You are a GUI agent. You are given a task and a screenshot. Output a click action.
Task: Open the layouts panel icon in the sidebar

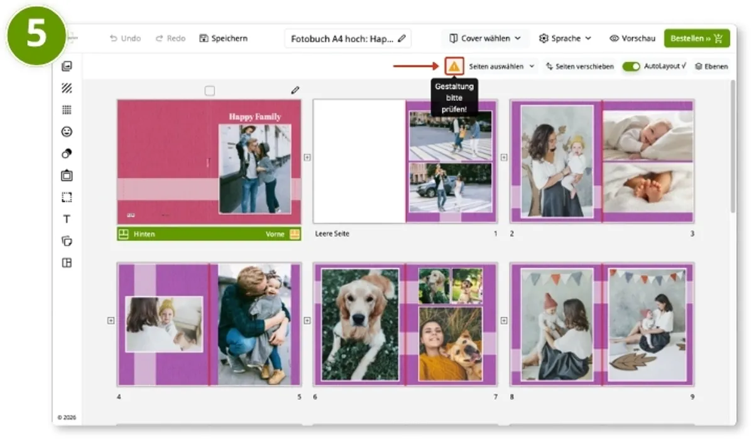point(67,263)
